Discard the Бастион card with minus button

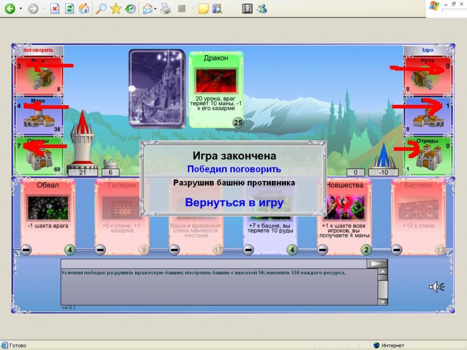coord(396,250)
